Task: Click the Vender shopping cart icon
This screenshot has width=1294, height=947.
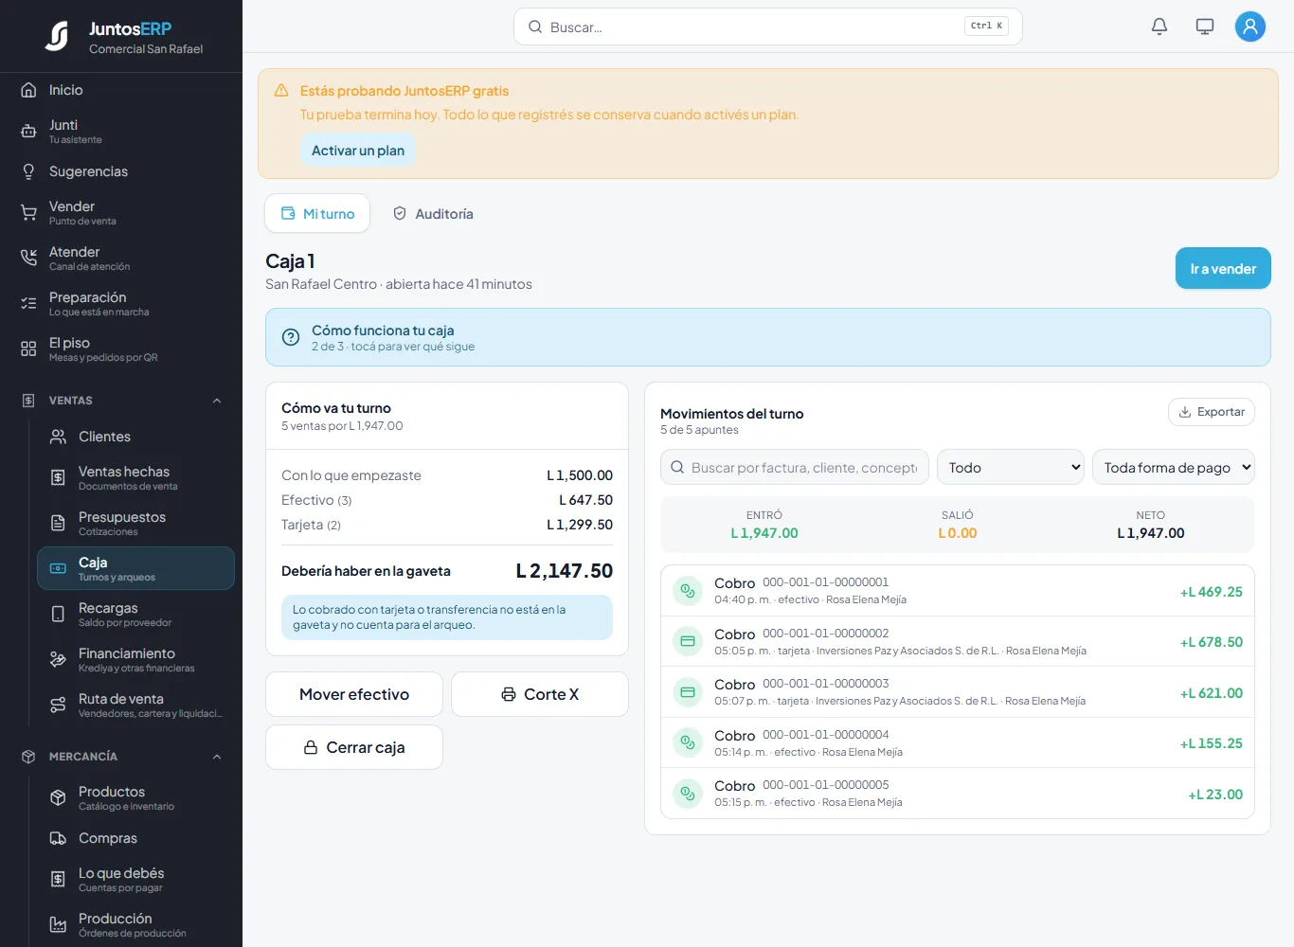Action: tap(28, 213)
